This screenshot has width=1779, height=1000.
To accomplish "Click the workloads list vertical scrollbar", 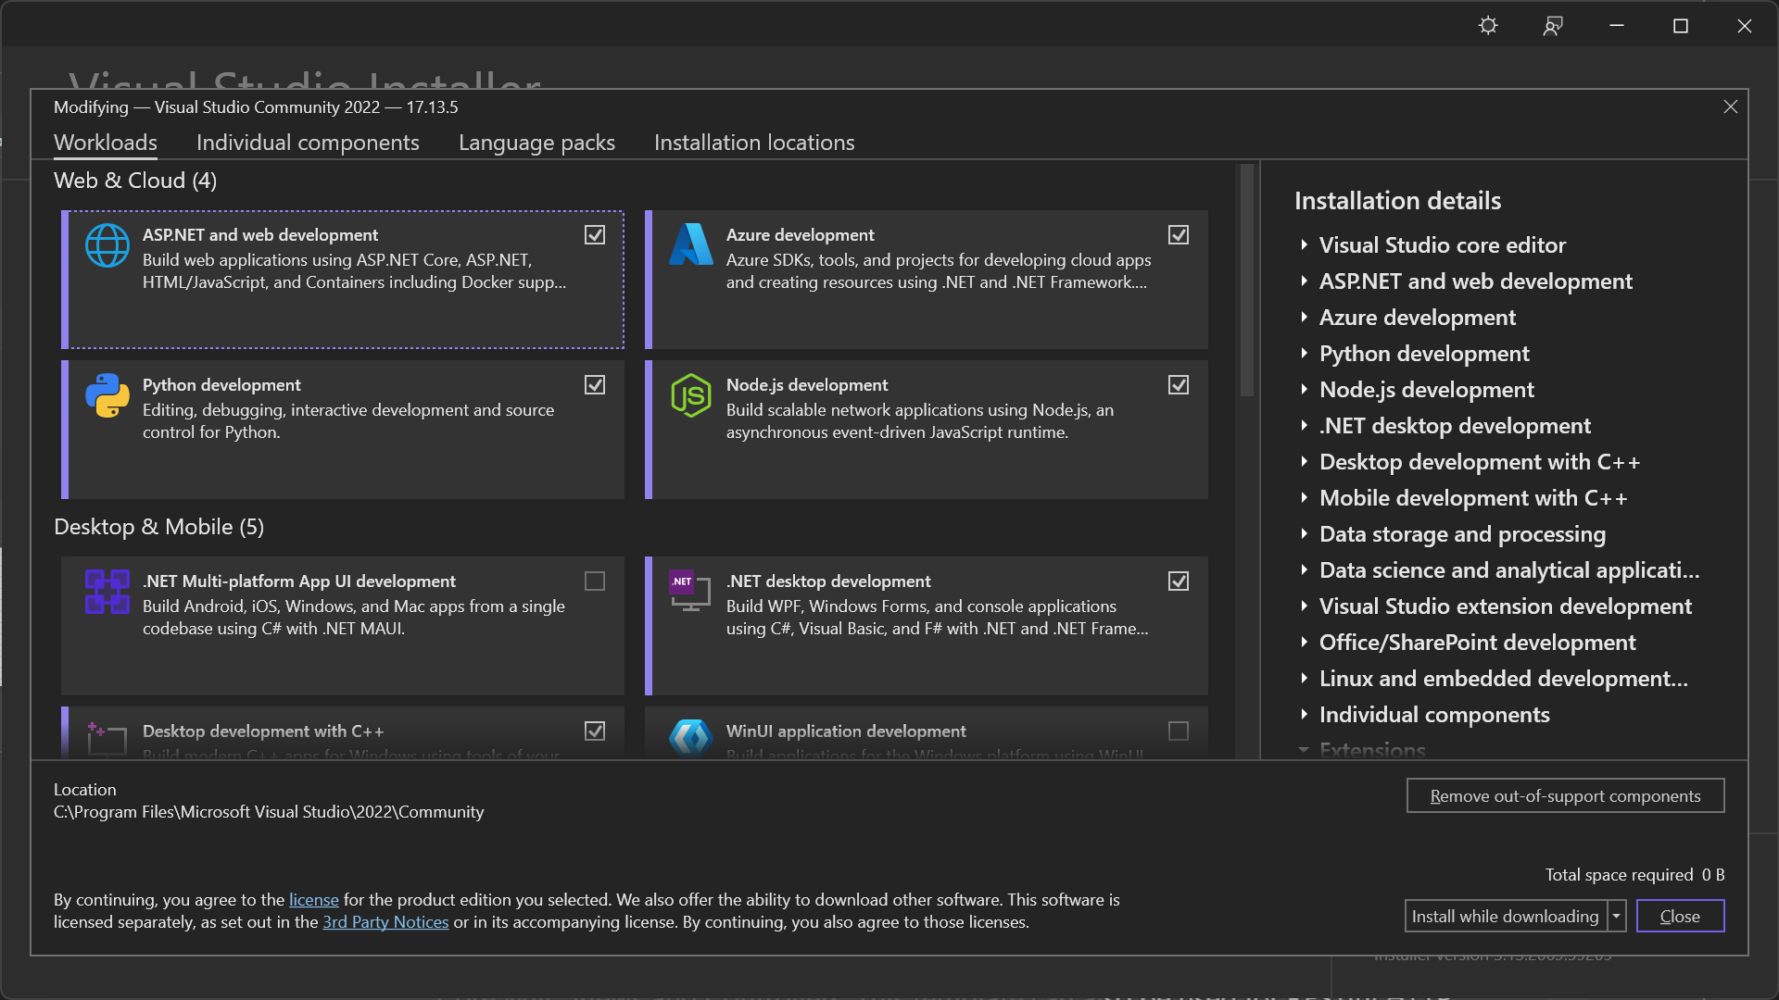I will click(x=1247, y=281).
